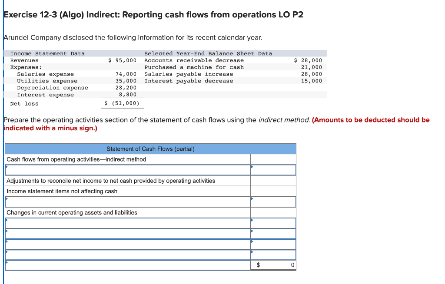This screenshot has width=445, height=284.
Task: Click the amount cell next to the net loss row
Action: coord(273,169)
